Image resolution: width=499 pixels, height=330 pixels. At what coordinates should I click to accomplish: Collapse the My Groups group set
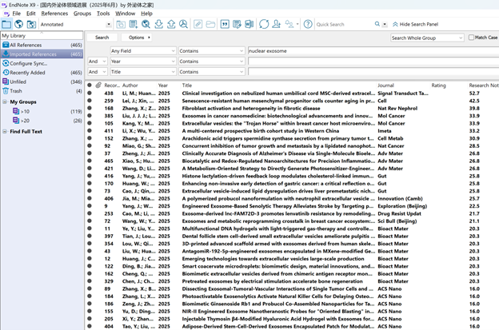[5, 101]
